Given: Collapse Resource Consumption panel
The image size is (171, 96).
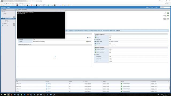Looking at the screenshot, I should point(95,47).
